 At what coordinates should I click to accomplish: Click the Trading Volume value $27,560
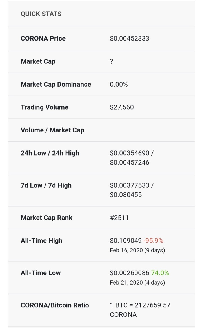click(122, 107)
